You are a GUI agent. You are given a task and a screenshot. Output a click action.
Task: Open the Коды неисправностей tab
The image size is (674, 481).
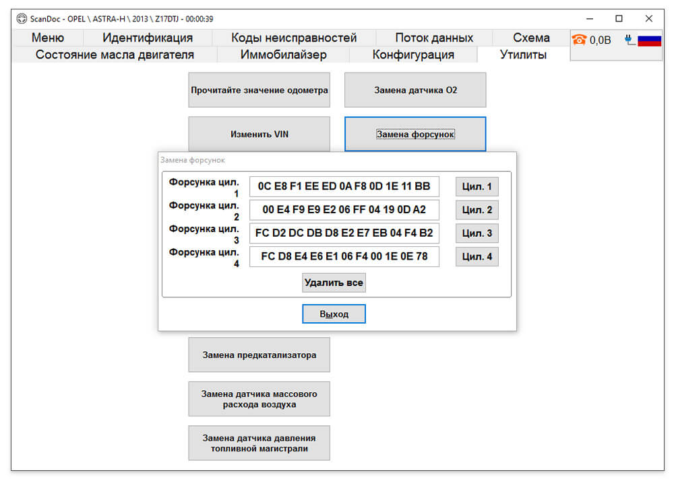click(294, 38)
